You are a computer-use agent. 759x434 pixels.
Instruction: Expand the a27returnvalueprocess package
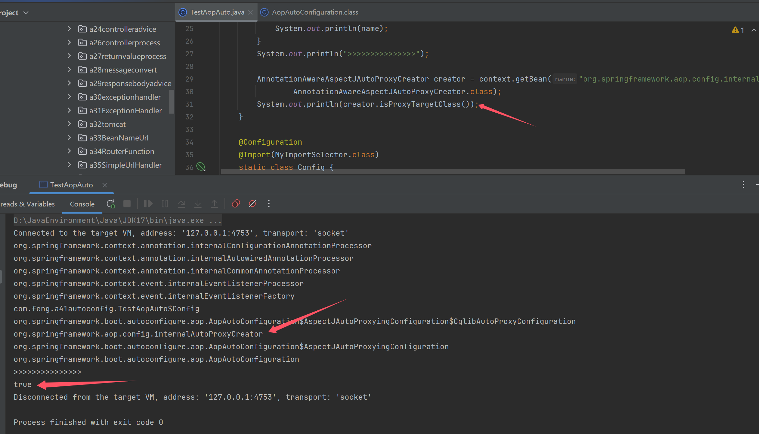coord(69,56)
